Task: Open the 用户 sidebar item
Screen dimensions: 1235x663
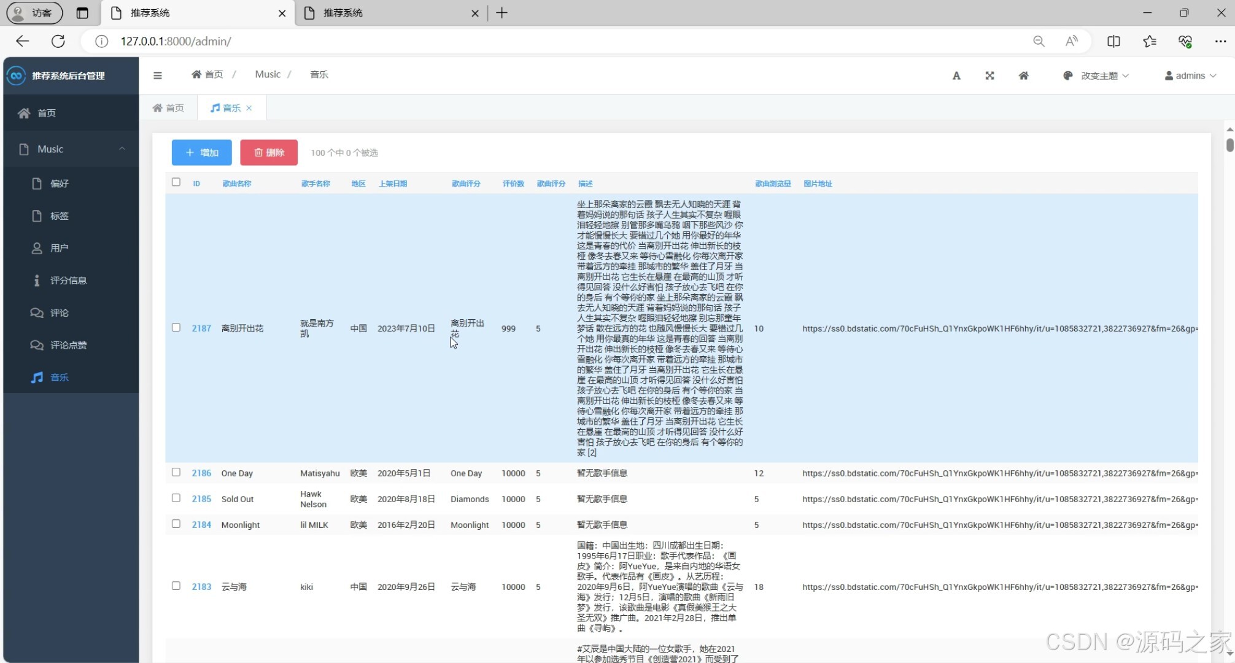Action: coord(59,248)
